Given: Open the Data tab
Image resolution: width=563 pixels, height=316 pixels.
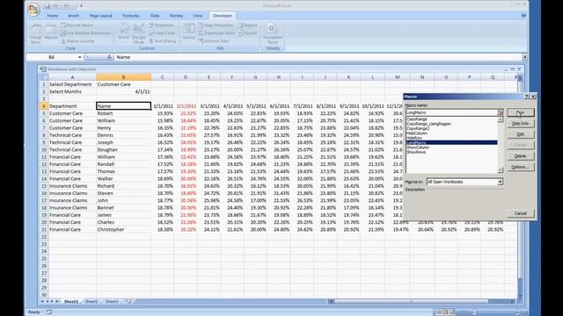Looking at the screenshot, I should [155, 16].
